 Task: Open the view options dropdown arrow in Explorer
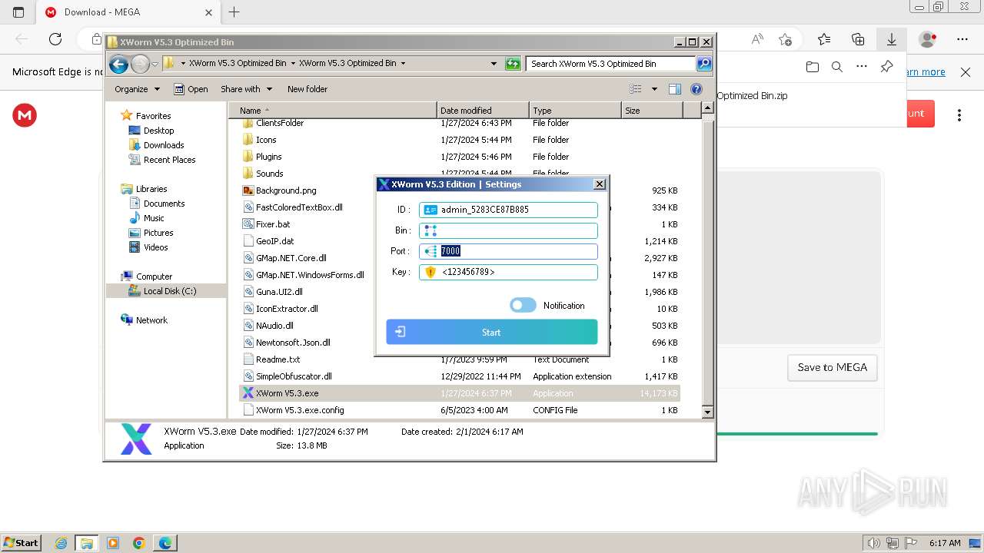click(654, 89)
